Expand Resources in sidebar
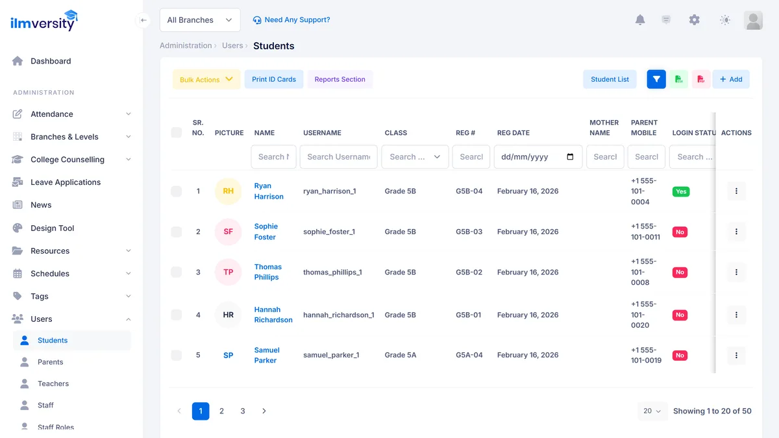779x438 pixels. pyautogui.click(x=71, y=251)
